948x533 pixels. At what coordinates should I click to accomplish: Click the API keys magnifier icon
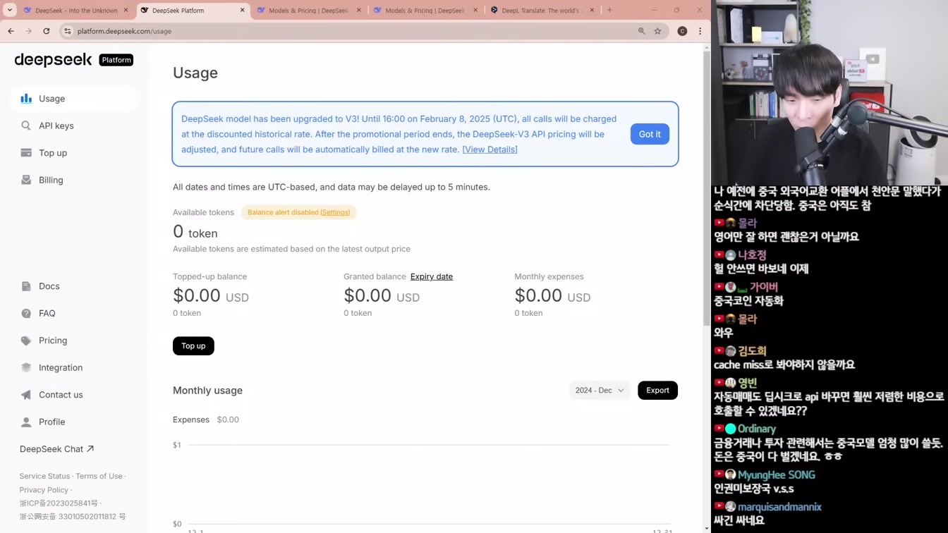26,125
